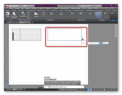Image resolution: width=122 pixels, height=95 pixels.
Task: Click the wrench customize icon beside command line
Action: (42, 87)
